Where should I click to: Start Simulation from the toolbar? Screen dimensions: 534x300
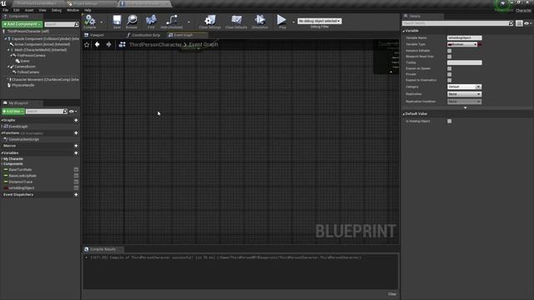[259, 22]
